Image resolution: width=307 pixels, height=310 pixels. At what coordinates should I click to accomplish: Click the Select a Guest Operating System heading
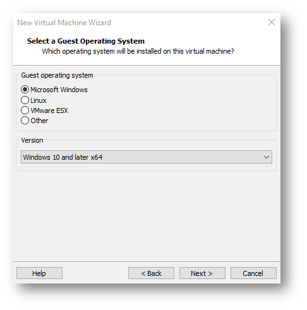point(86,41)
